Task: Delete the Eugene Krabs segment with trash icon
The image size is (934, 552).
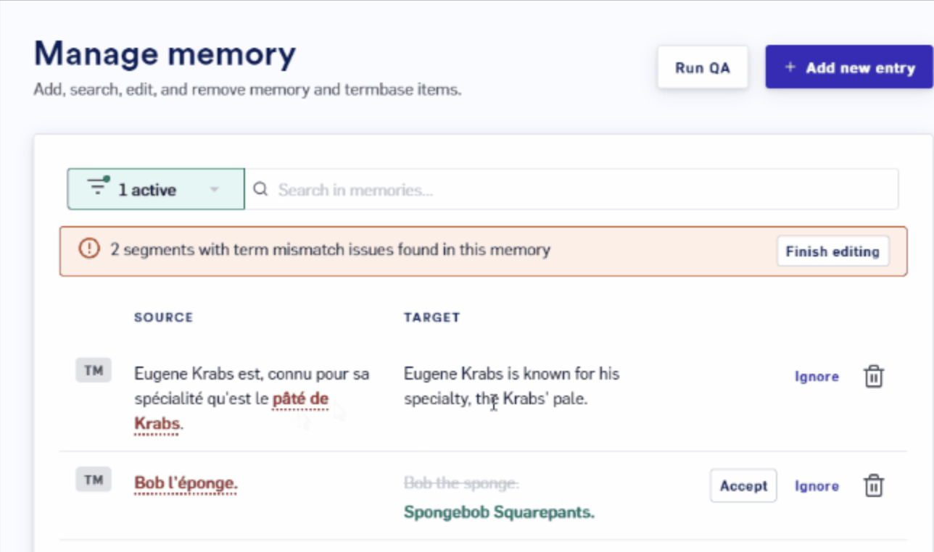Action: pyautogui.click(x=874, y=377)
